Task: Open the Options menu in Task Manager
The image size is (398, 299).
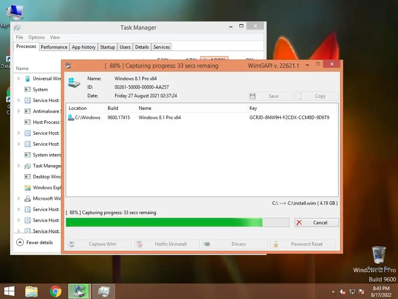Action: 37,37
